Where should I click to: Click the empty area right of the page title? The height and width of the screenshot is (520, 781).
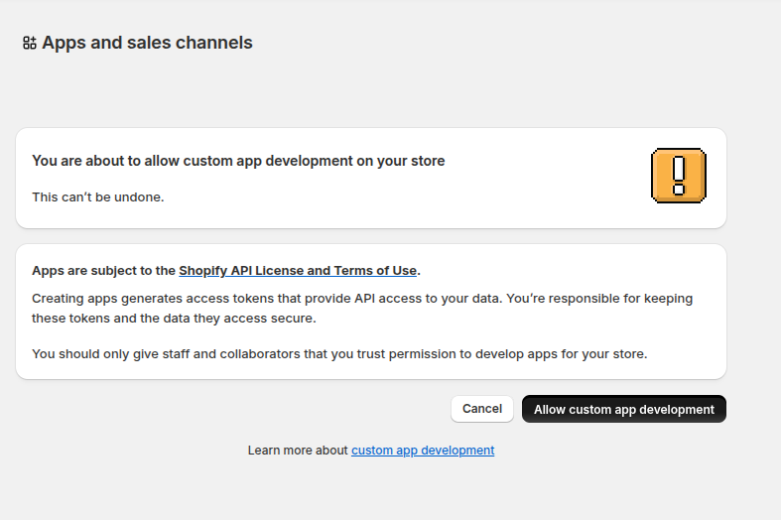pos(496,43)
